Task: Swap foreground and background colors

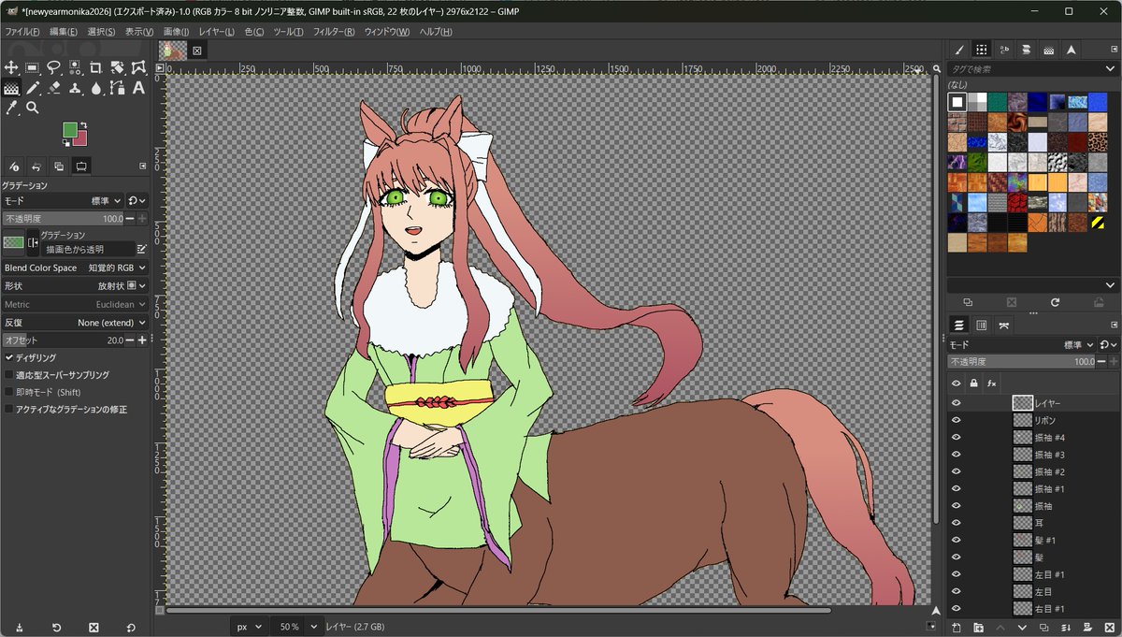Action: [83, 124]
